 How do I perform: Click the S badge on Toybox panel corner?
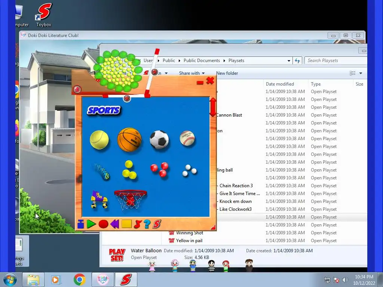(77, 89)
